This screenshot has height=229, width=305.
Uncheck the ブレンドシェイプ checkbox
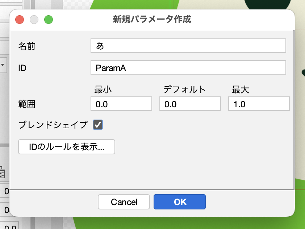pyautogui.click(x=98, y=125)
